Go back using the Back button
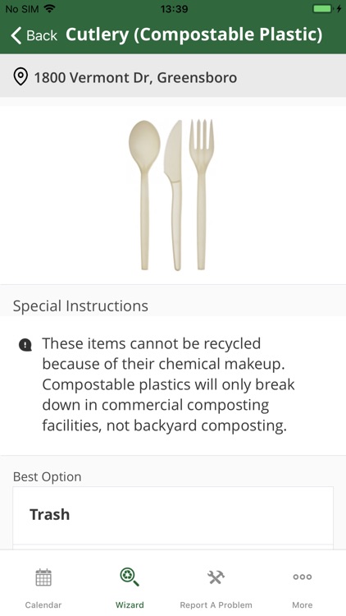 coord(34,35)
